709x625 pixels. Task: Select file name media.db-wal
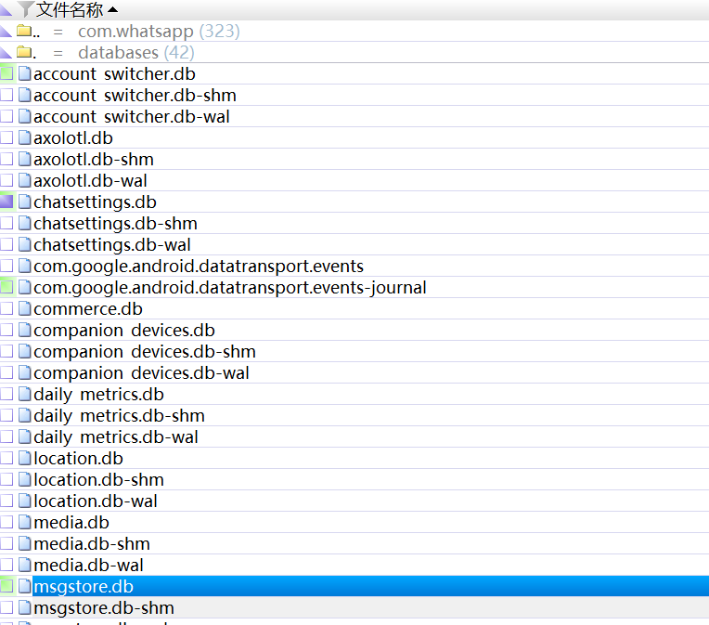[x=89, y=565]
